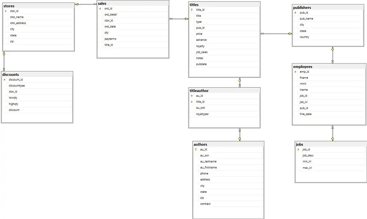
Task: Click the job_id key icon in jobs table
Action: [x=298, y=149]
